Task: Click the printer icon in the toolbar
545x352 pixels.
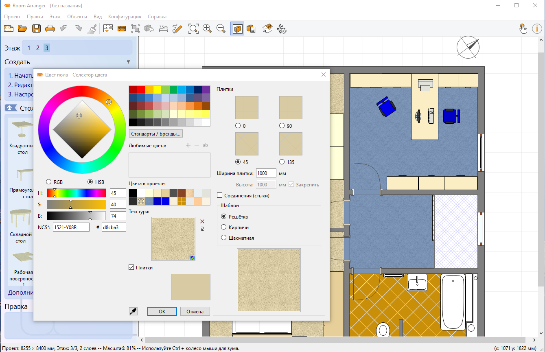Action: [50, 28]
